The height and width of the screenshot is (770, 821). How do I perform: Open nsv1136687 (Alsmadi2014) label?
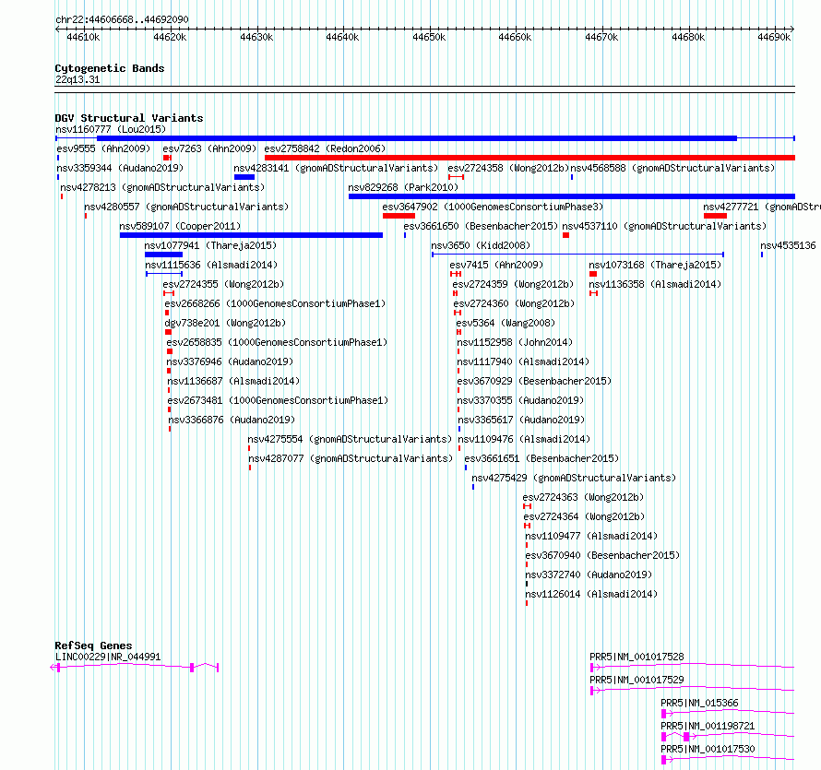coord(233,381)
